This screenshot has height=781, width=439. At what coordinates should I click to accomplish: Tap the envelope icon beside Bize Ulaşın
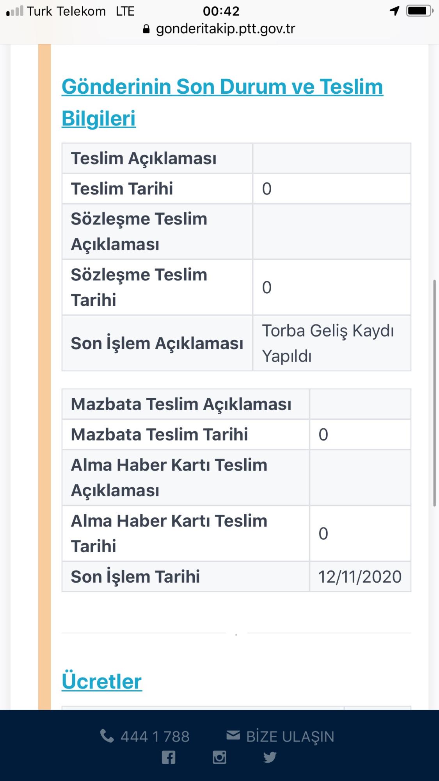[233, 735]
